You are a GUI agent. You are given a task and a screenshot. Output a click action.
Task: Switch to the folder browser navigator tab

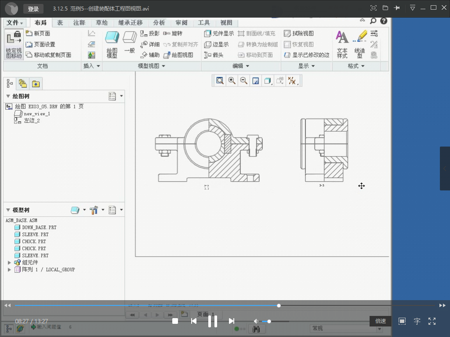click(23, 84)
